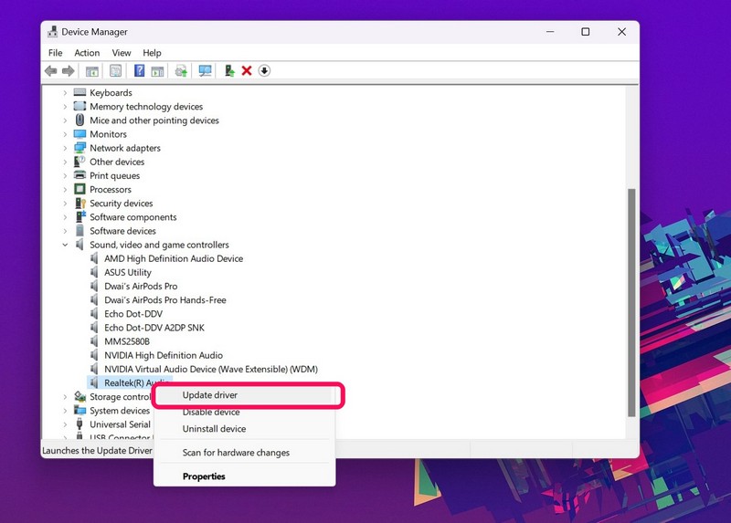Screen dimensions: 731x523
Task: Expand the Network adapters category
Action: point(65,148)
